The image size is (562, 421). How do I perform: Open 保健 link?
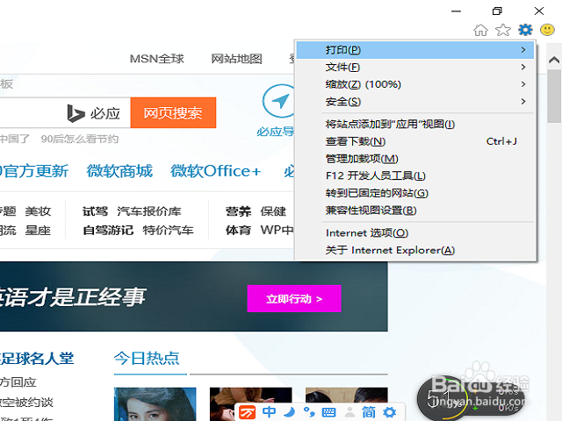point(273,211)
